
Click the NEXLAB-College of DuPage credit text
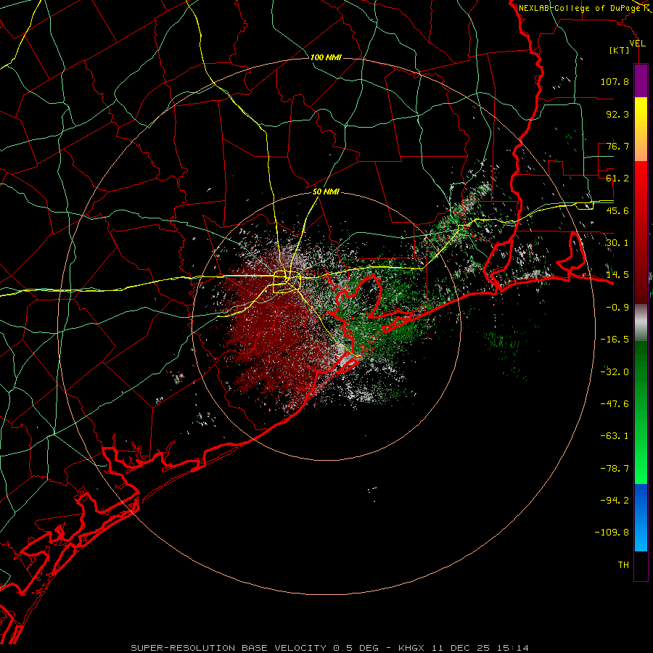pos(580,8)
